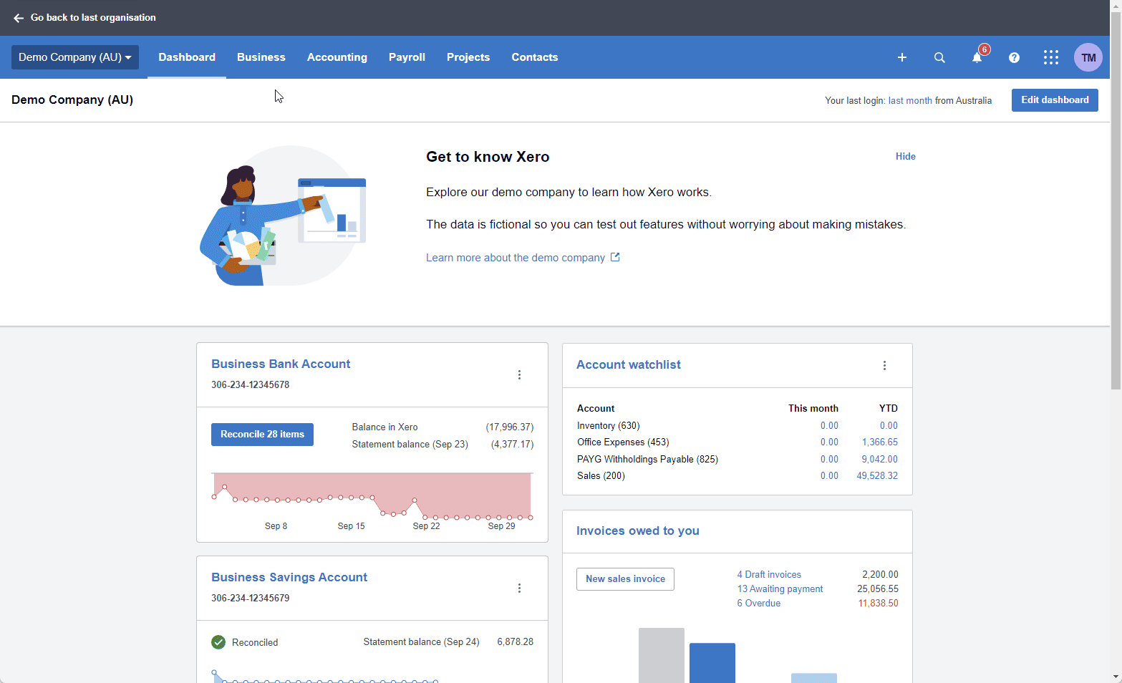Open notifications via the bell icon
Image resolution: width=1122 pixels, height=683 pixels.
coord(977,58)
